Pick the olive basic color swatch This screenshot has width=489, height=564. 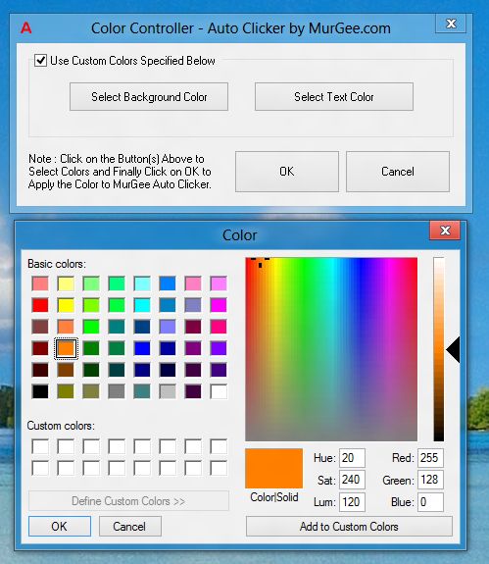(66, 391)
